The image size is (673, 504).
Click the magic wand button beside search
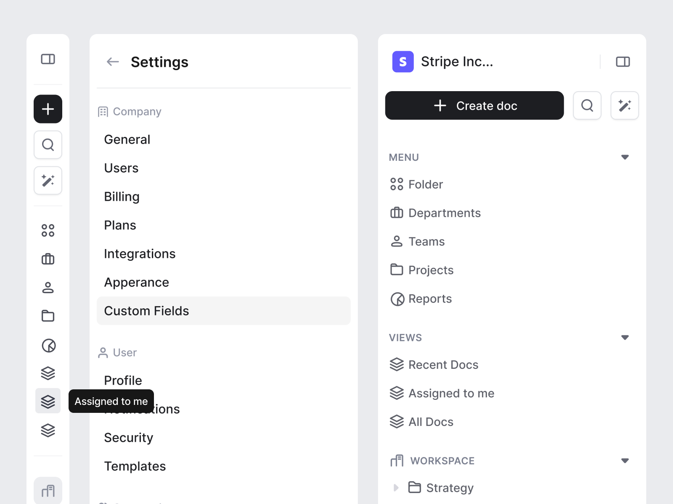click(624, 105)
